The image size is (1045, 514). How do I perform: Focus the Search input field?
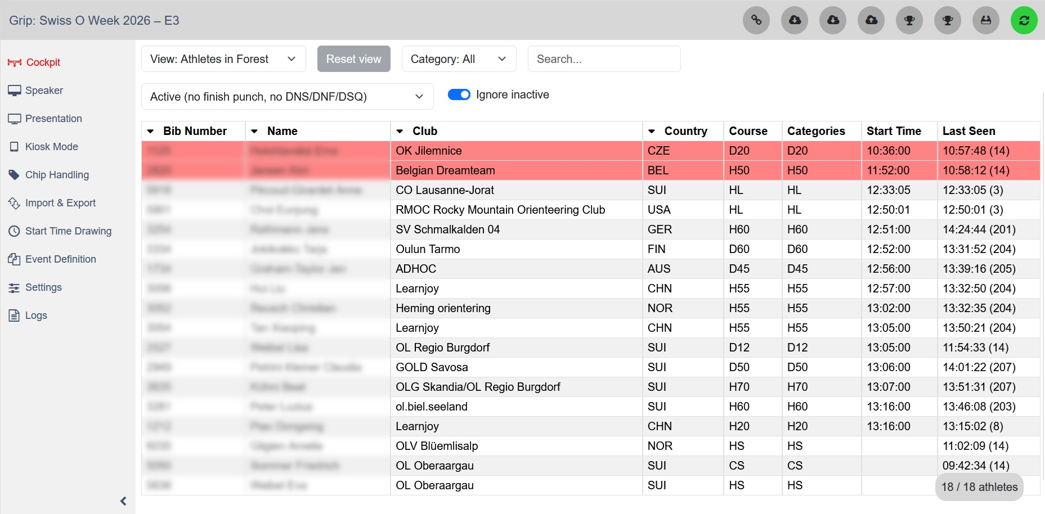604,59
